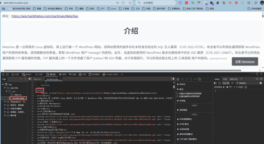The image size is (264, 144).
Task: Click the cookie extension icon in toolbar
Action: click(x=218, y=3)
